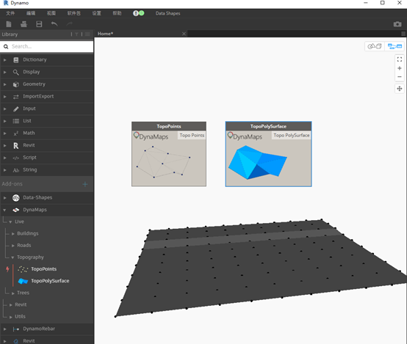The height and width of the screenshot is (344, 407).
Task: Click the String Ab icon
Action: (16, 170)
